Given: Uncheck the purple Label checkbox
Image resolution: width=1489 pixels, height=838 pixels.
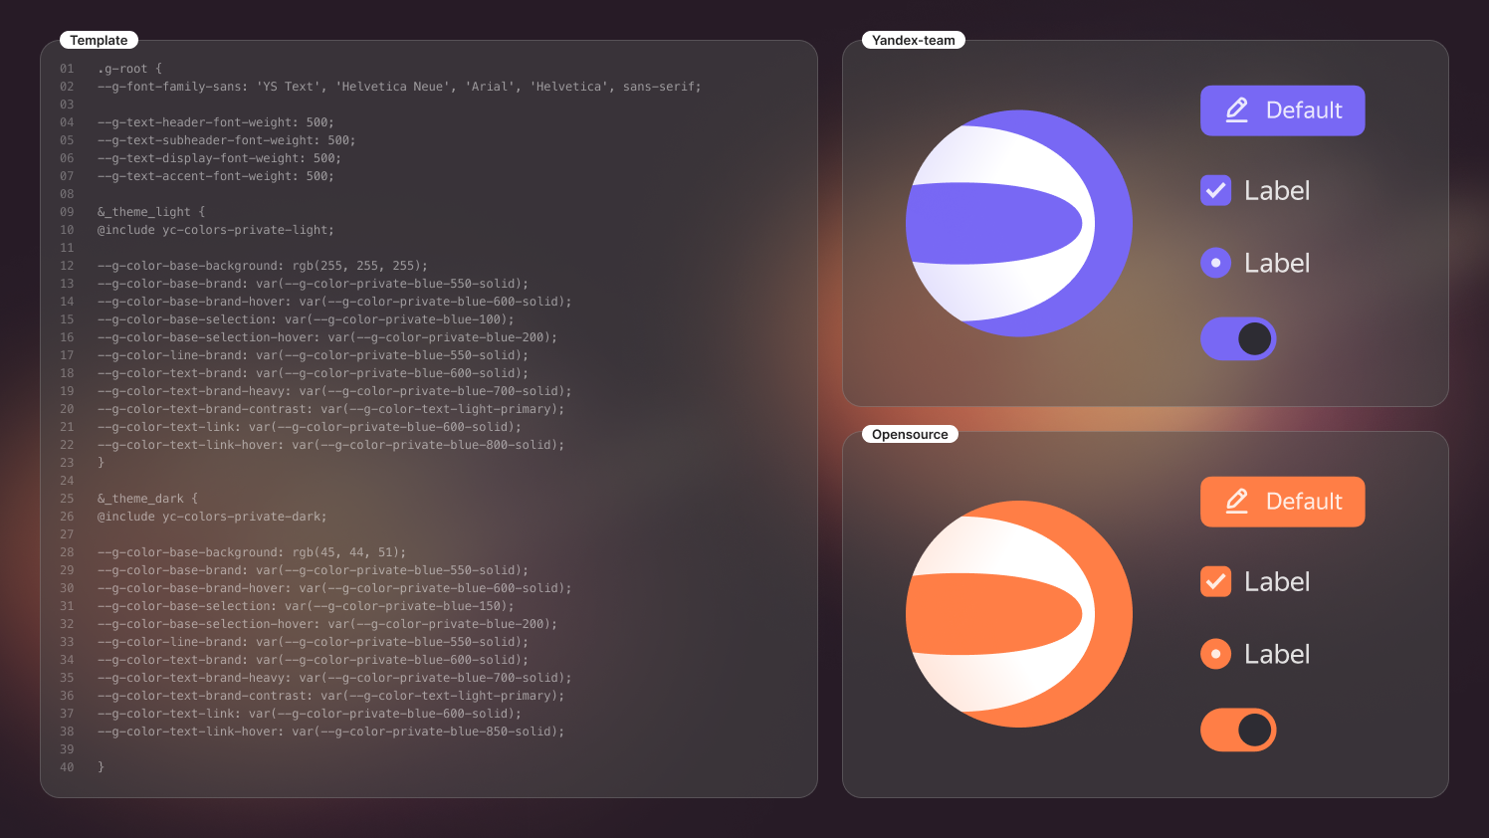Looking at the screenshot, I should pos(1216,190).
